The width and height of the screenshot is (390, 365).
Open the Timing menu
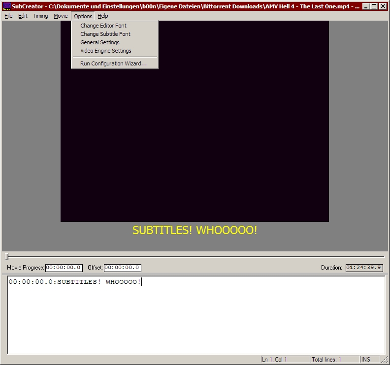(40, 16)
